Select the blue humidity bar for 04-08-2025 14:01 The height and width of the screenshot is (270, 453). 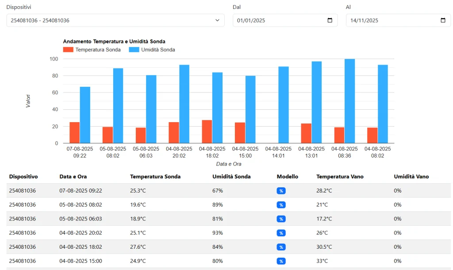284,105
